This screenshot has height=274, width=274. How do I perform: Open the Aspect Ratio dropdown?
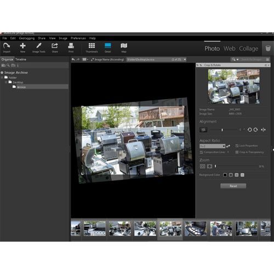[213, 146]
